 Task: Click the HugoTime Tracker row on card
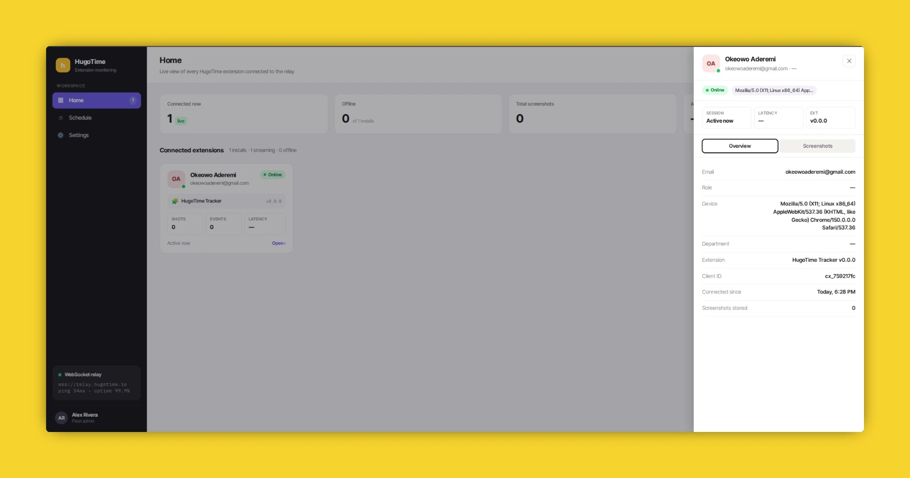coord(226,201)
